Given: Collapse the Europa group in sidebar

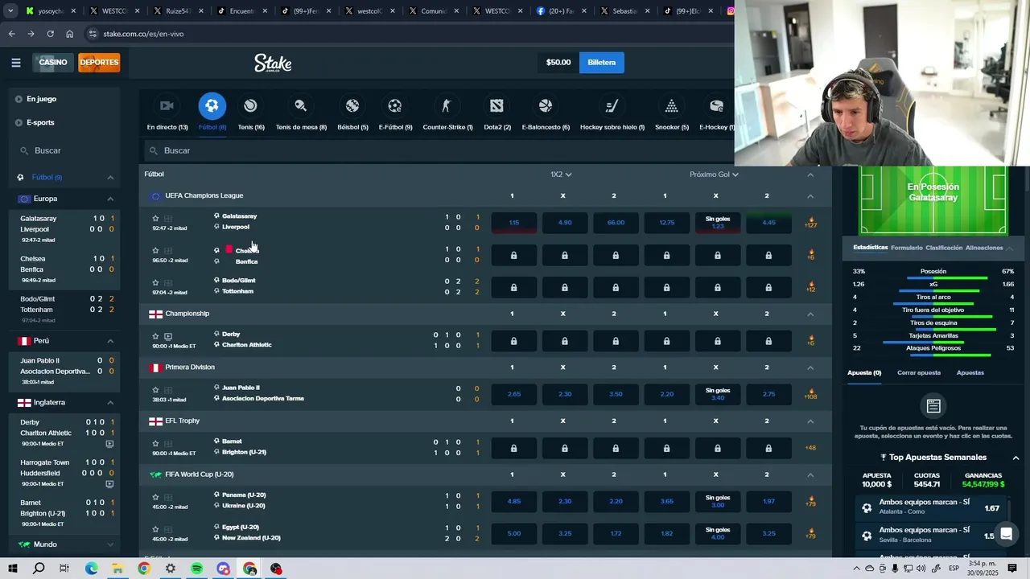Looking at the screenshot, I should point(110,199).
